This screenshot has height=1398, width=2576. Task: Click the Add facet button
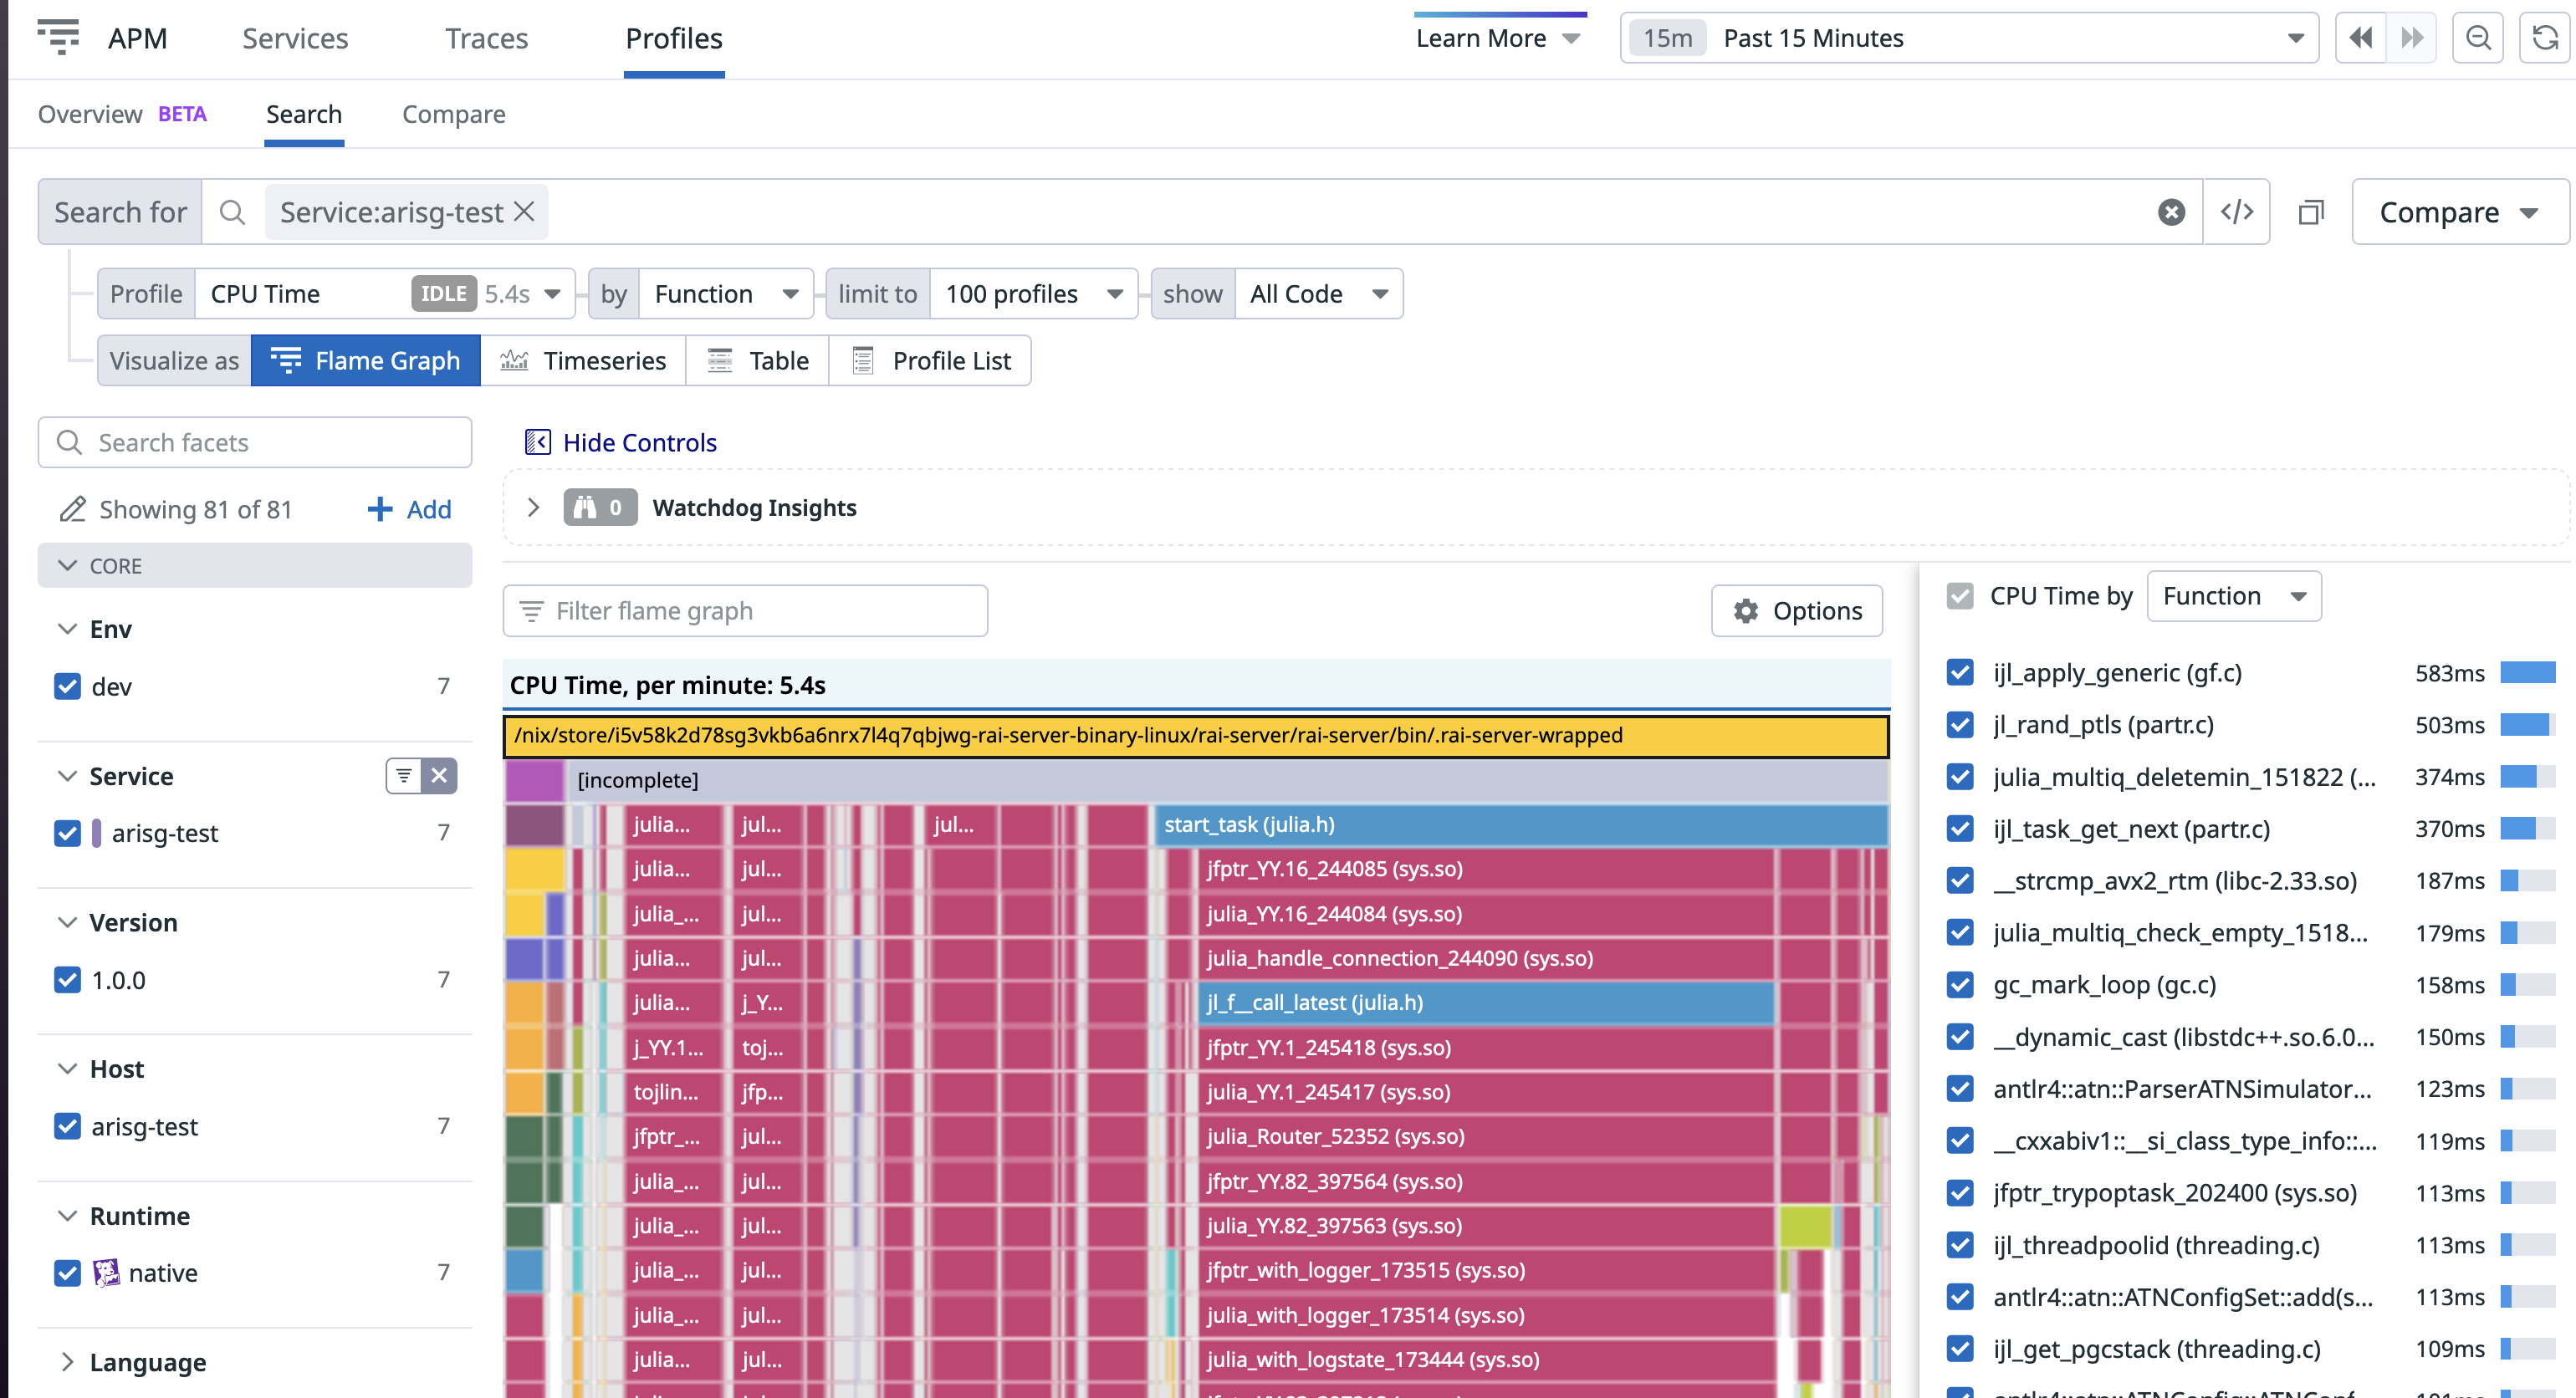click(409, 509)
